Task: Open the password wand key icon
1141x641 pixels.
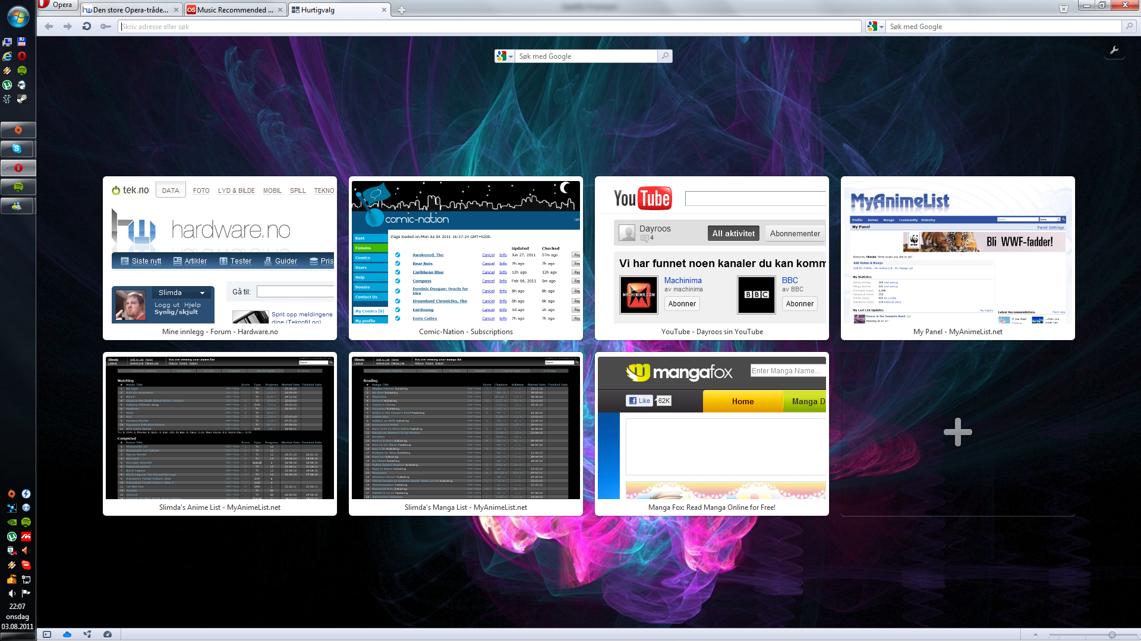Action: pos(106,27)
